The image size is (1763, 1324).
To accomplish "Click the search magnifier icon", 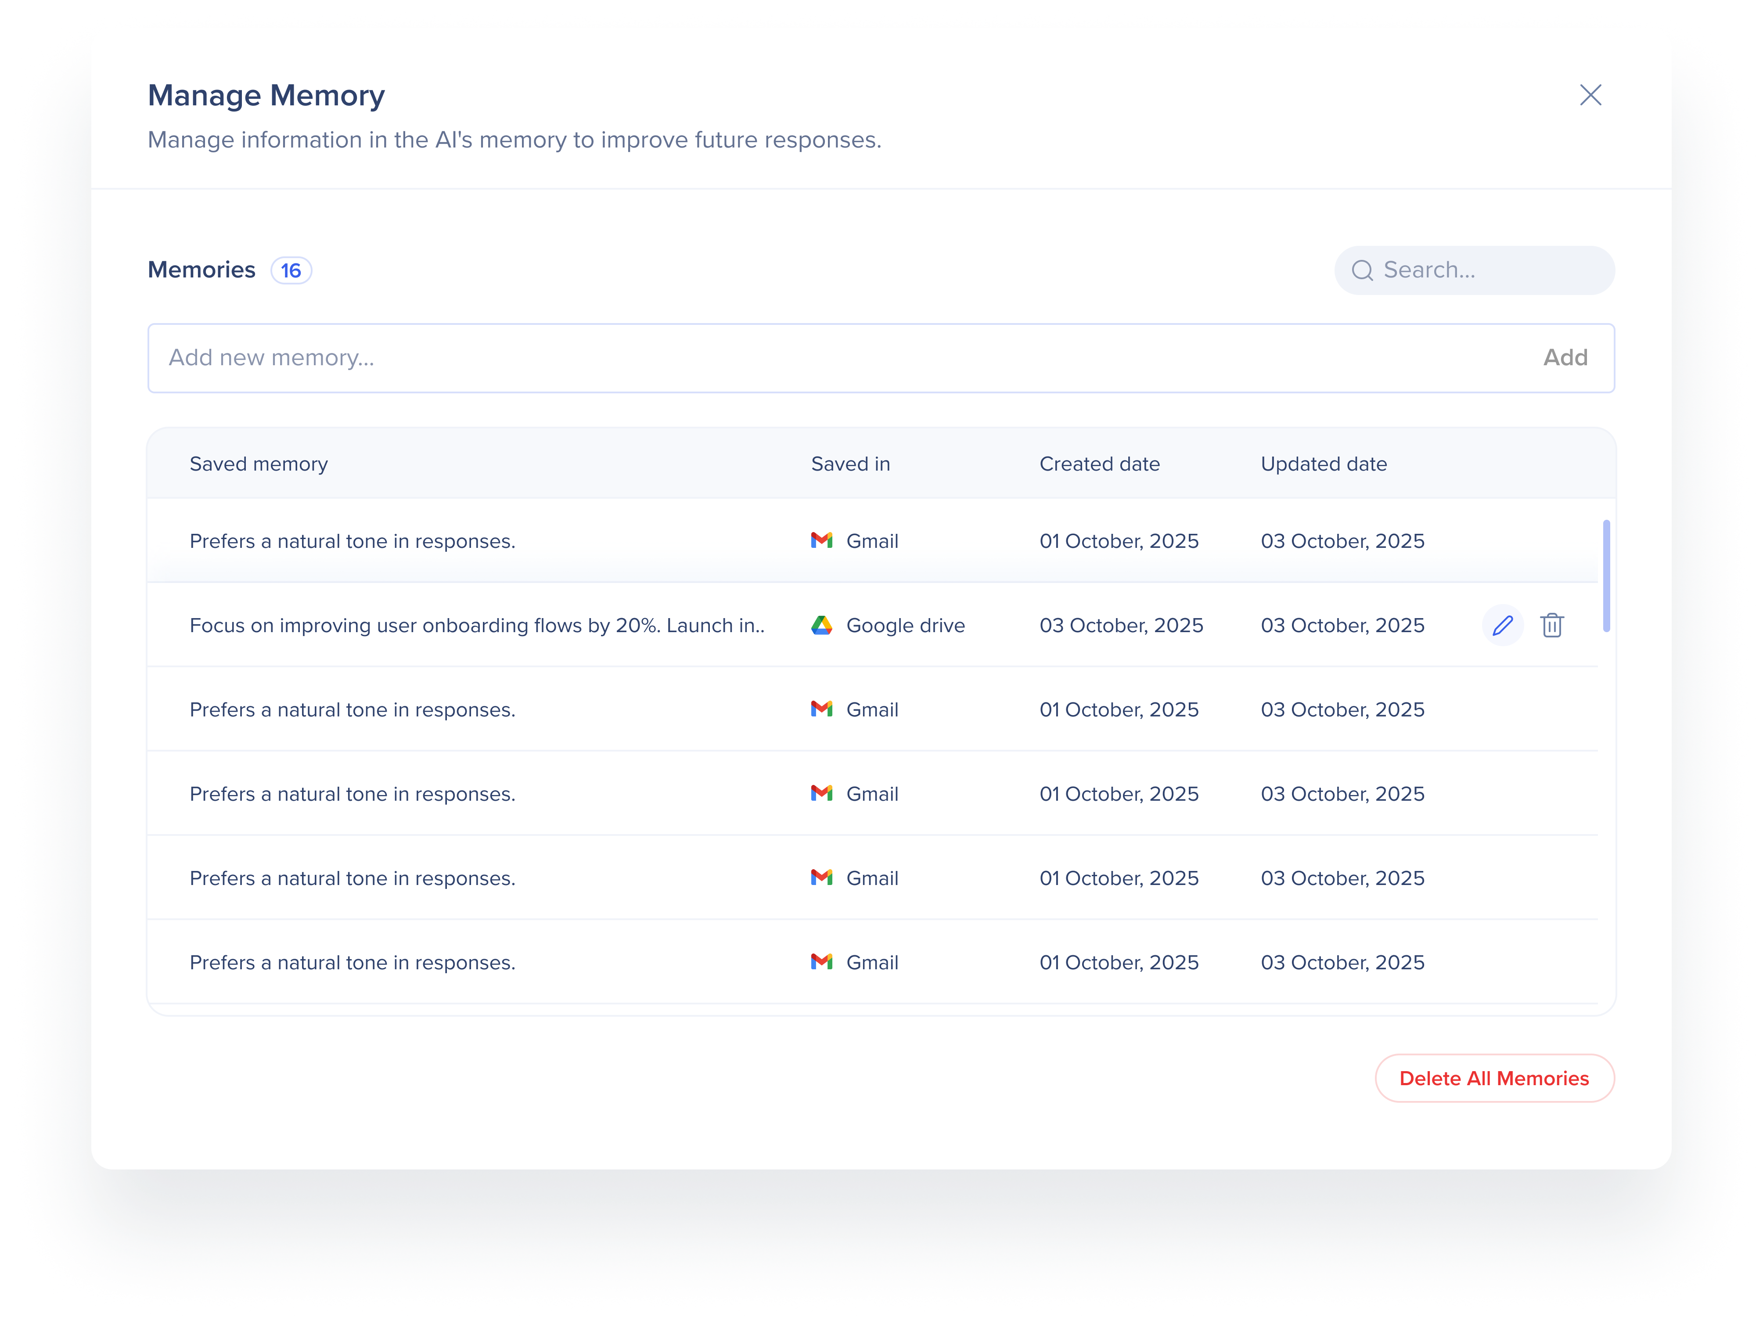I will 1362,270.
